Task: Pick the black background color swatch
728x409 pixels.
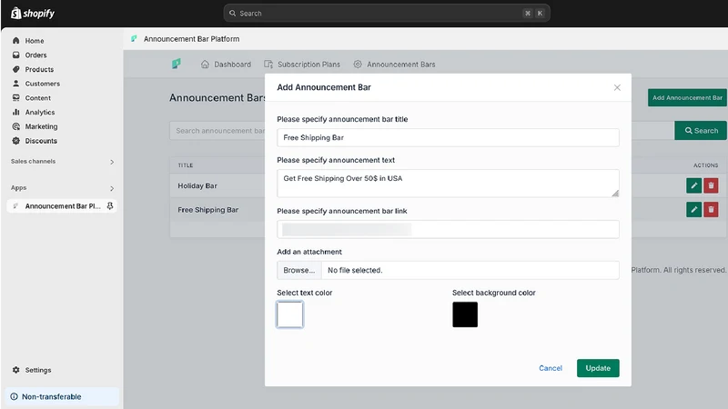Action: 465,314
